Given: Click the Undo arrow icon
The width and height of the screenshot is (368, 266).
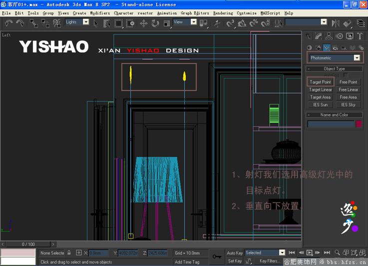Looking at the screenshot, I should click(8, 23).
